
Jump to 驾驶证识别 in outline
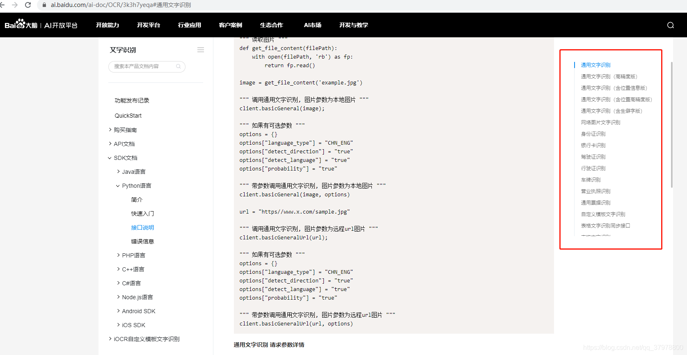coord(593,157)
